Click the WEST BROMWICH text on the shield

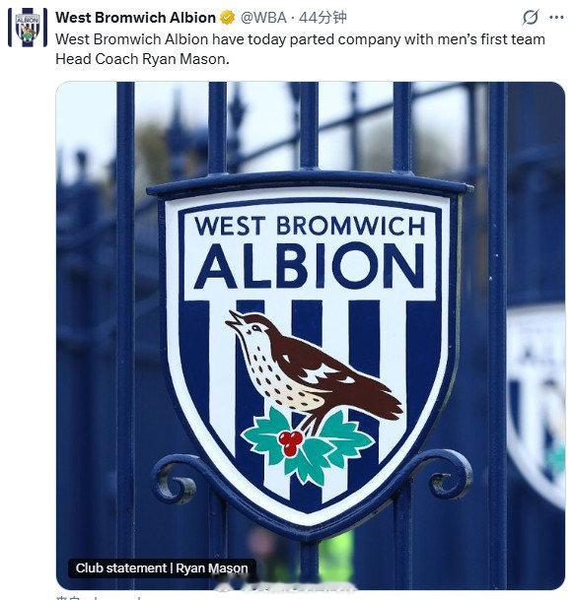point(310,227)
